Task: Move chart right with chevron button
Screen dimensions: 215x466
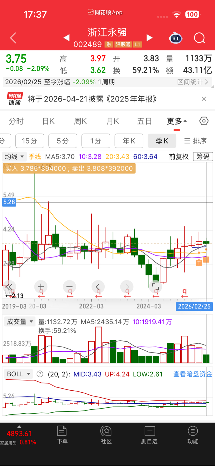Action: [127, 287]
